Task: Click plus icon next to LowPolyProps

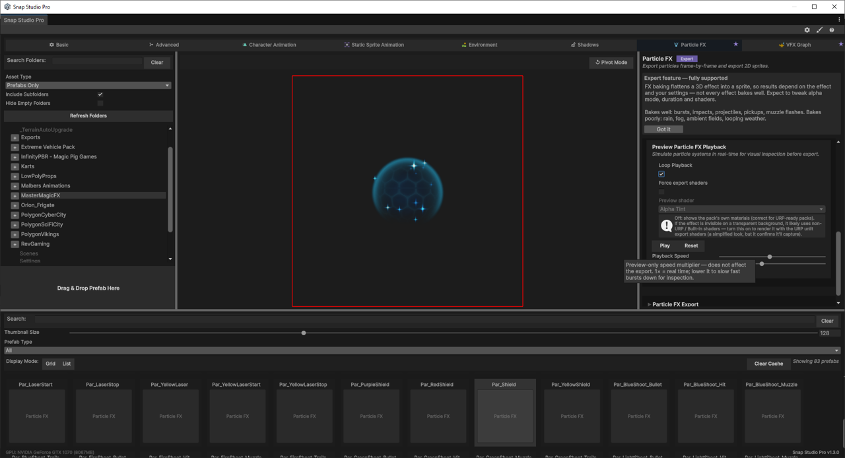Action: pos(15,176)
